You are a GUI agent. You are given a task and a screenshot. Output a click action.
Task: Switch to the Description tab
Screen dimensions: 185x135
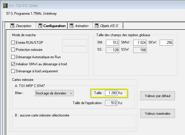pos(24,26)
